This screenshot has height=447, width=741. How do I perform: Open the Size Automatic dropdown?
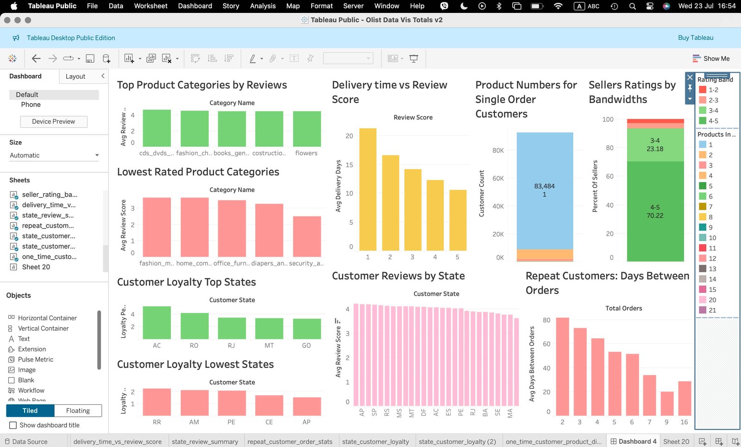(54, 155)
